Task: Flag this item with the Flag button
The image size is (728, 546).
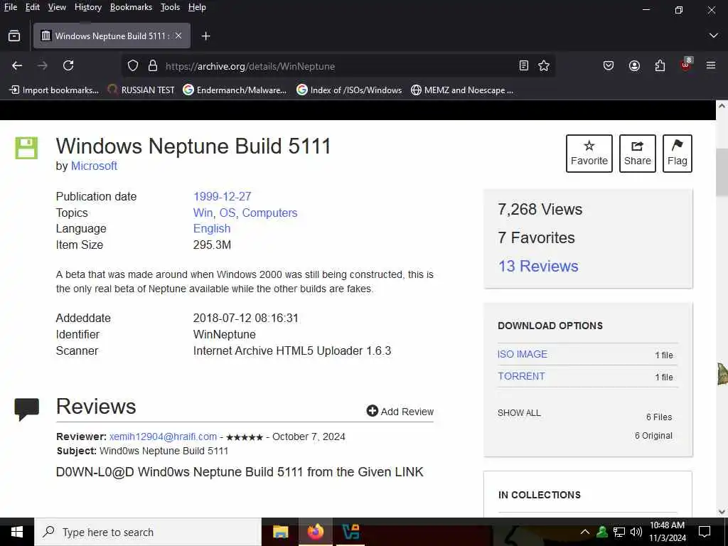Action: (x=678, y=154)
